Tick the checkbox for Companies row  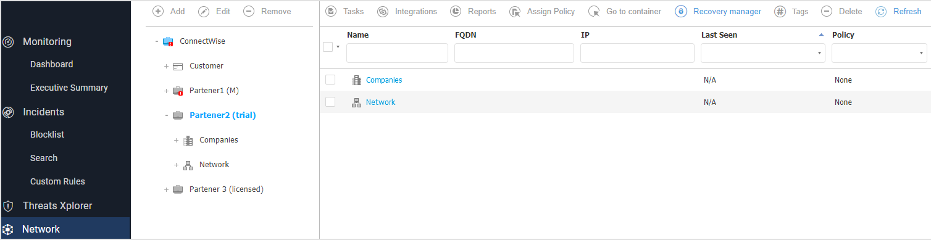point(330,80)
